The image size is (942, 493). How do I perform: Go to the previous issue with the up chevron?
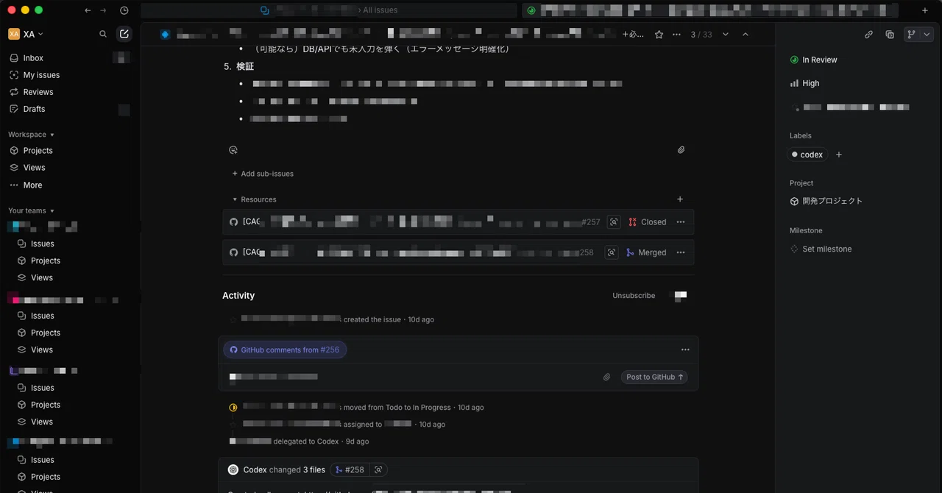tap(746, 35)
